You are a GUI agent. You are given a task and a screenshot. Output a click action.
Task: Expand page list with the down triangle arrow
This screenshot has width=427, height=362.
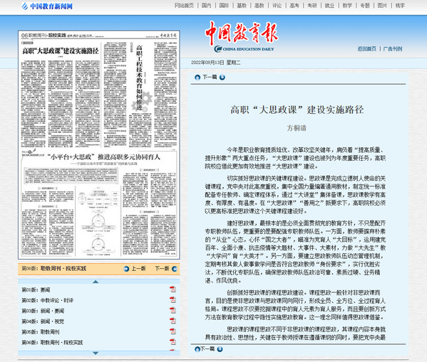(96, 353)
